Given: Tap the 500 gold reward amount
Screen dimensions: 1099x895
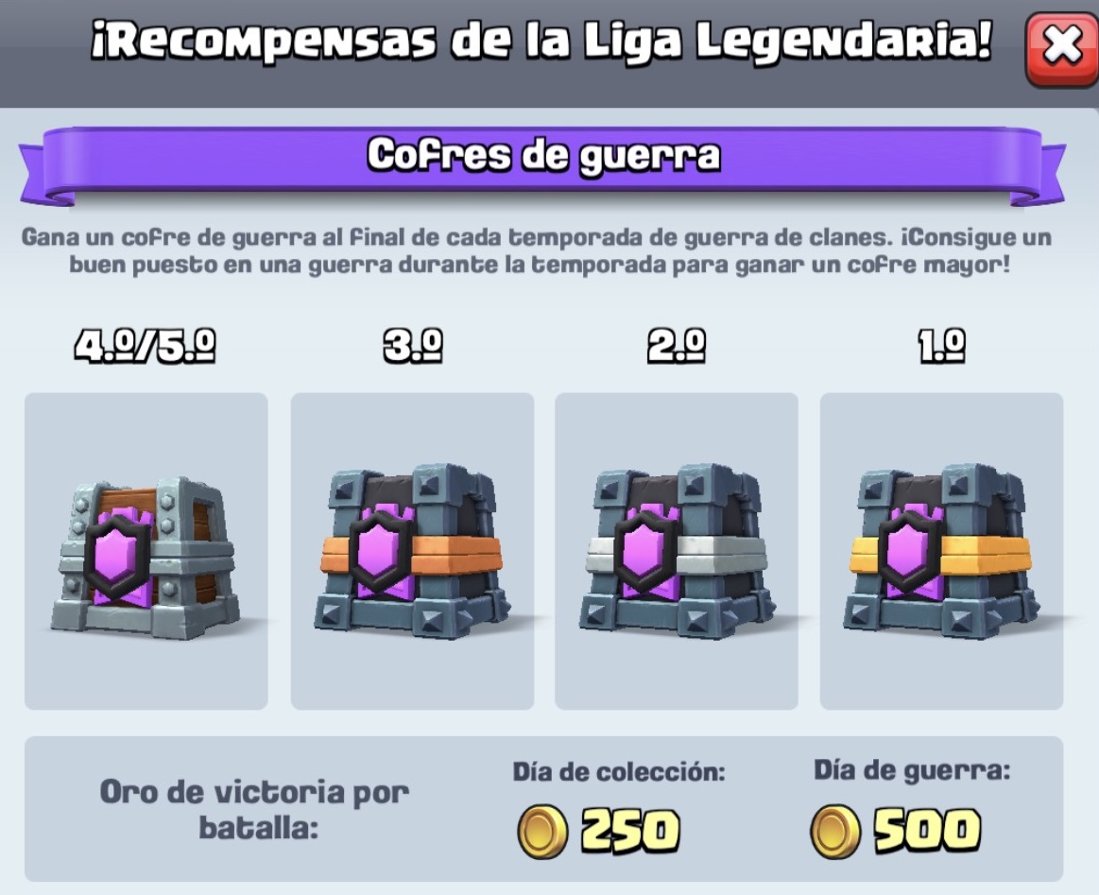Looking at the screenshot, I should [x=927, y=832].
